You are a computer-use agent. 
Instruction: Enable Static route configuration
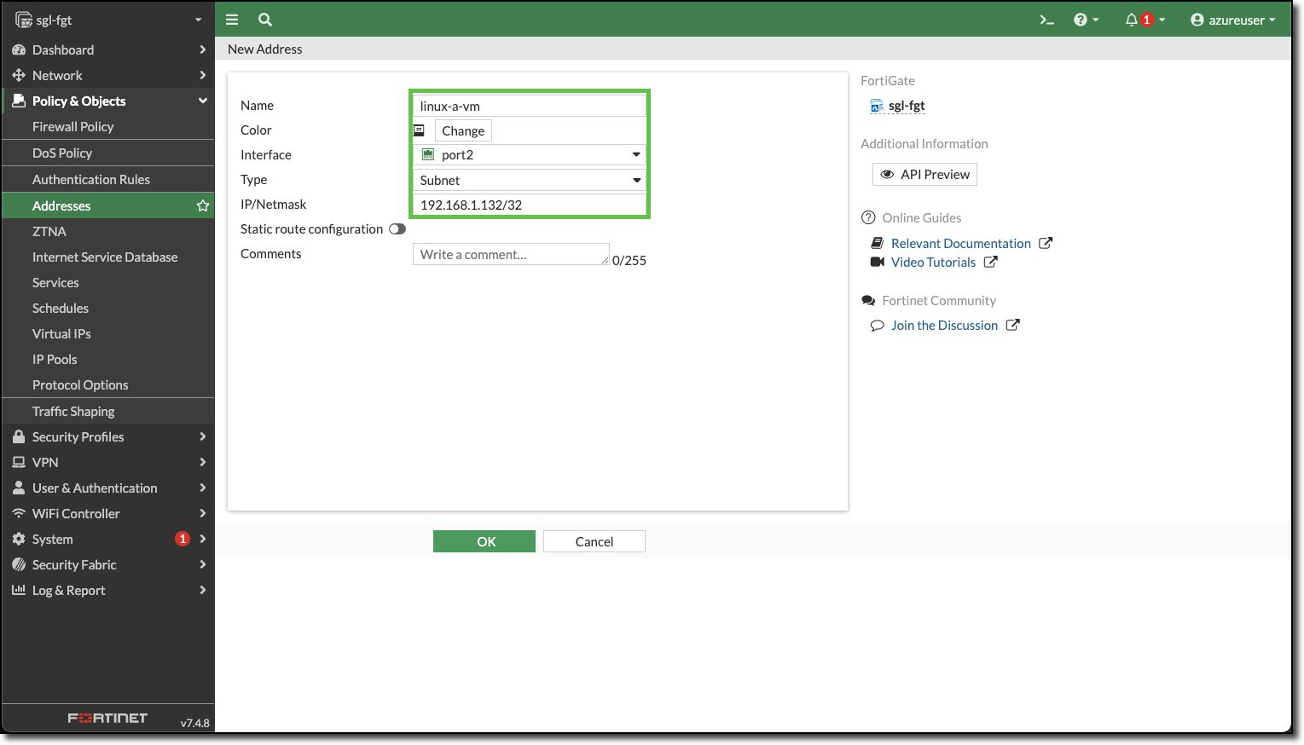click(396, 228)
